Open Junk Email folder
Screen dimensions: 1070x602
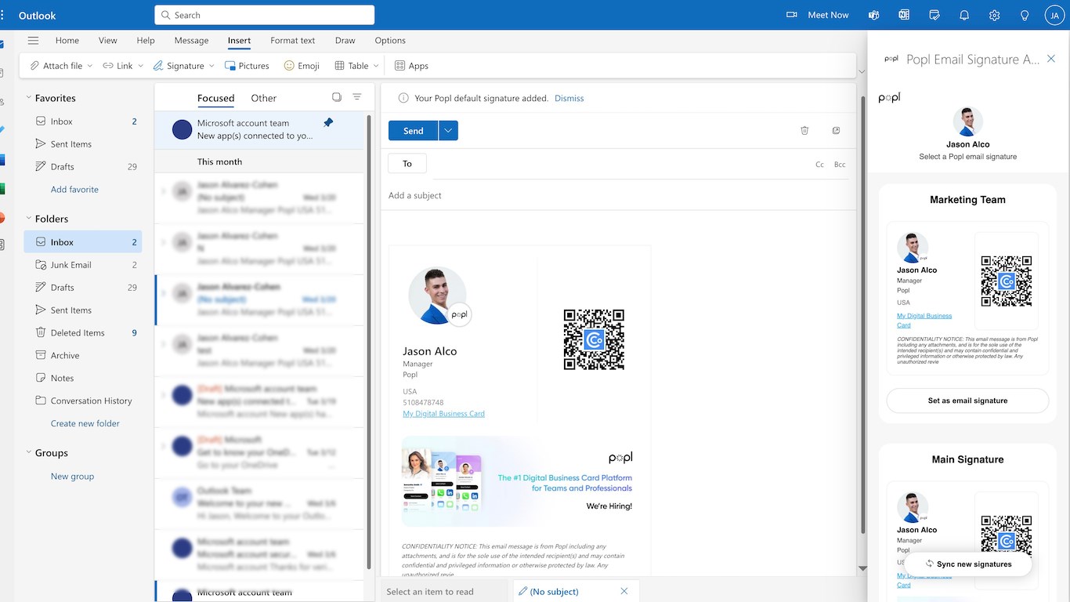point(83,265)
